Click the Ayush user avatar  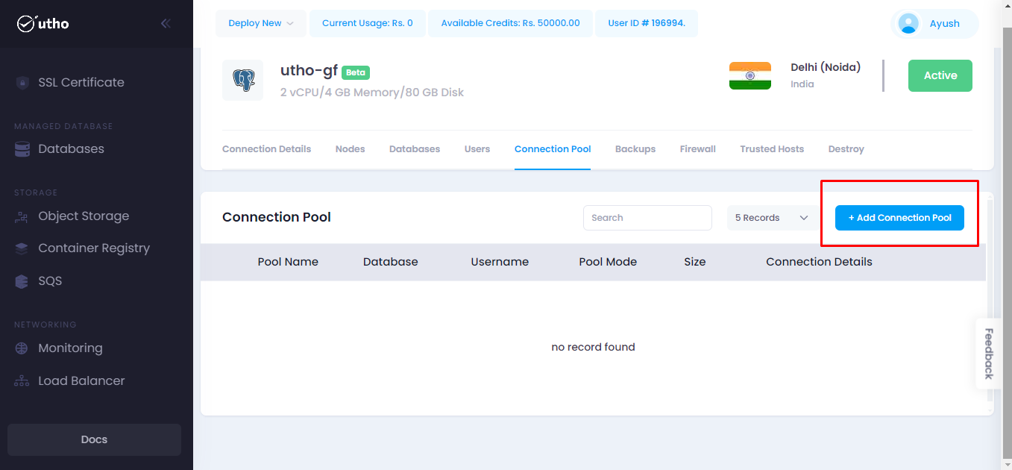908,24
